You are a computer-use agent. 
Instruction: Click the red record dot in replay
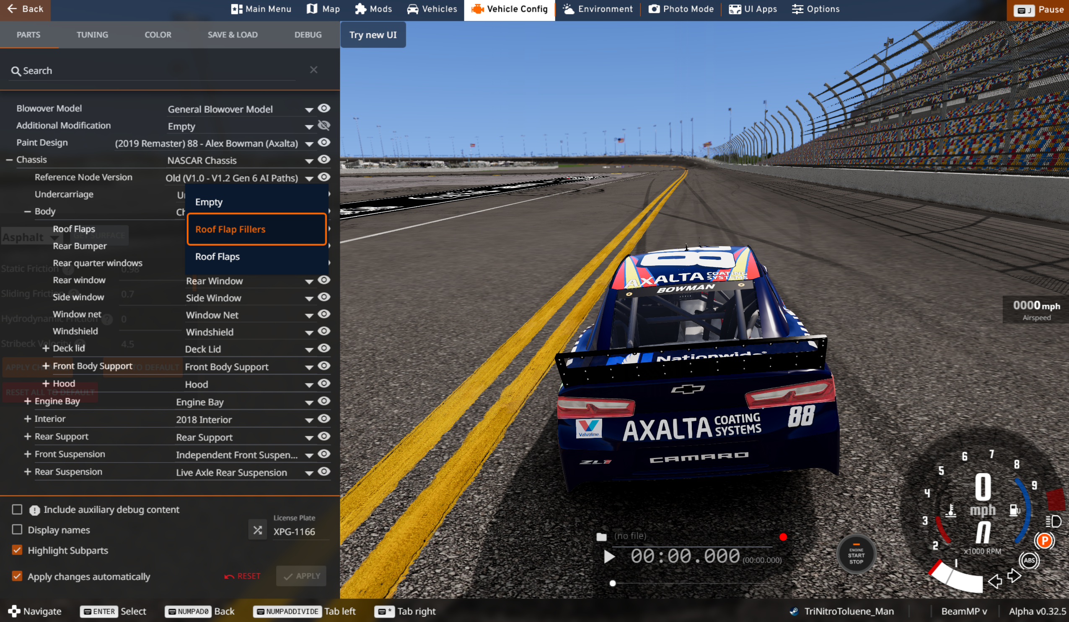click(783, 537)
